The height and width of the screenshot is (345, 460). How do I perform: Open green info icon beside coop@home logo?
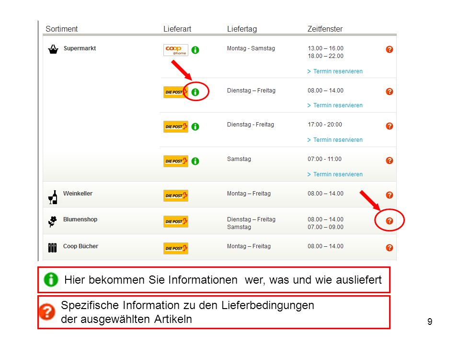[x=195, y=50]
